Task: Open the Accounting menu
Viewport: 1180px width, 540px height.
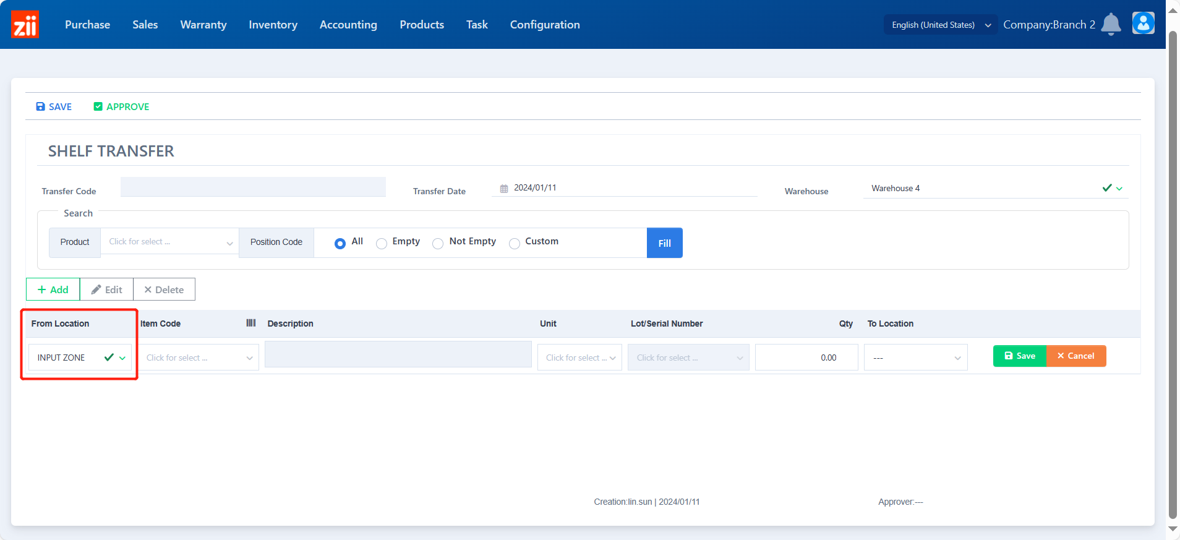Action: (x=348, y=25)
